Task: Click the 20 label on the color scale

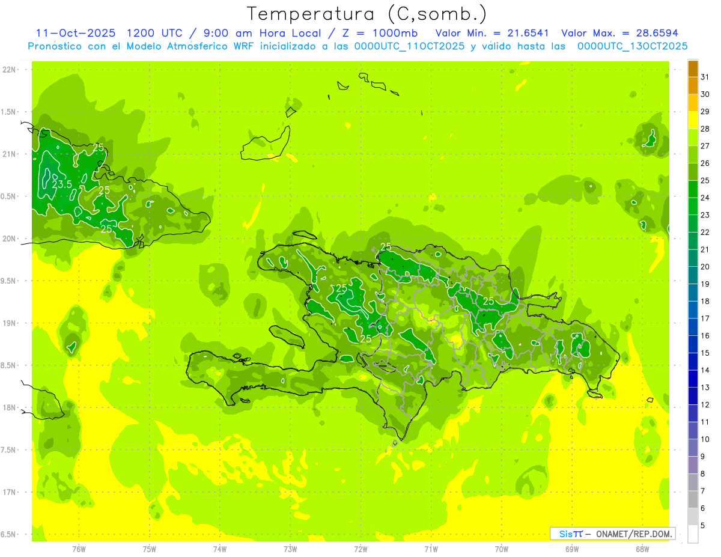Action: point(705,267)
